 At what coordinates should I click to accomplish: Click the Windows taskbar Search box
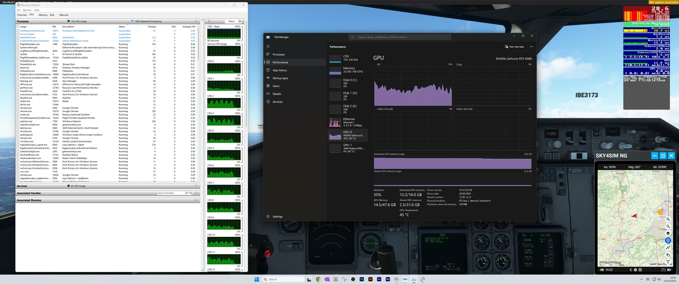pos(283,279)
